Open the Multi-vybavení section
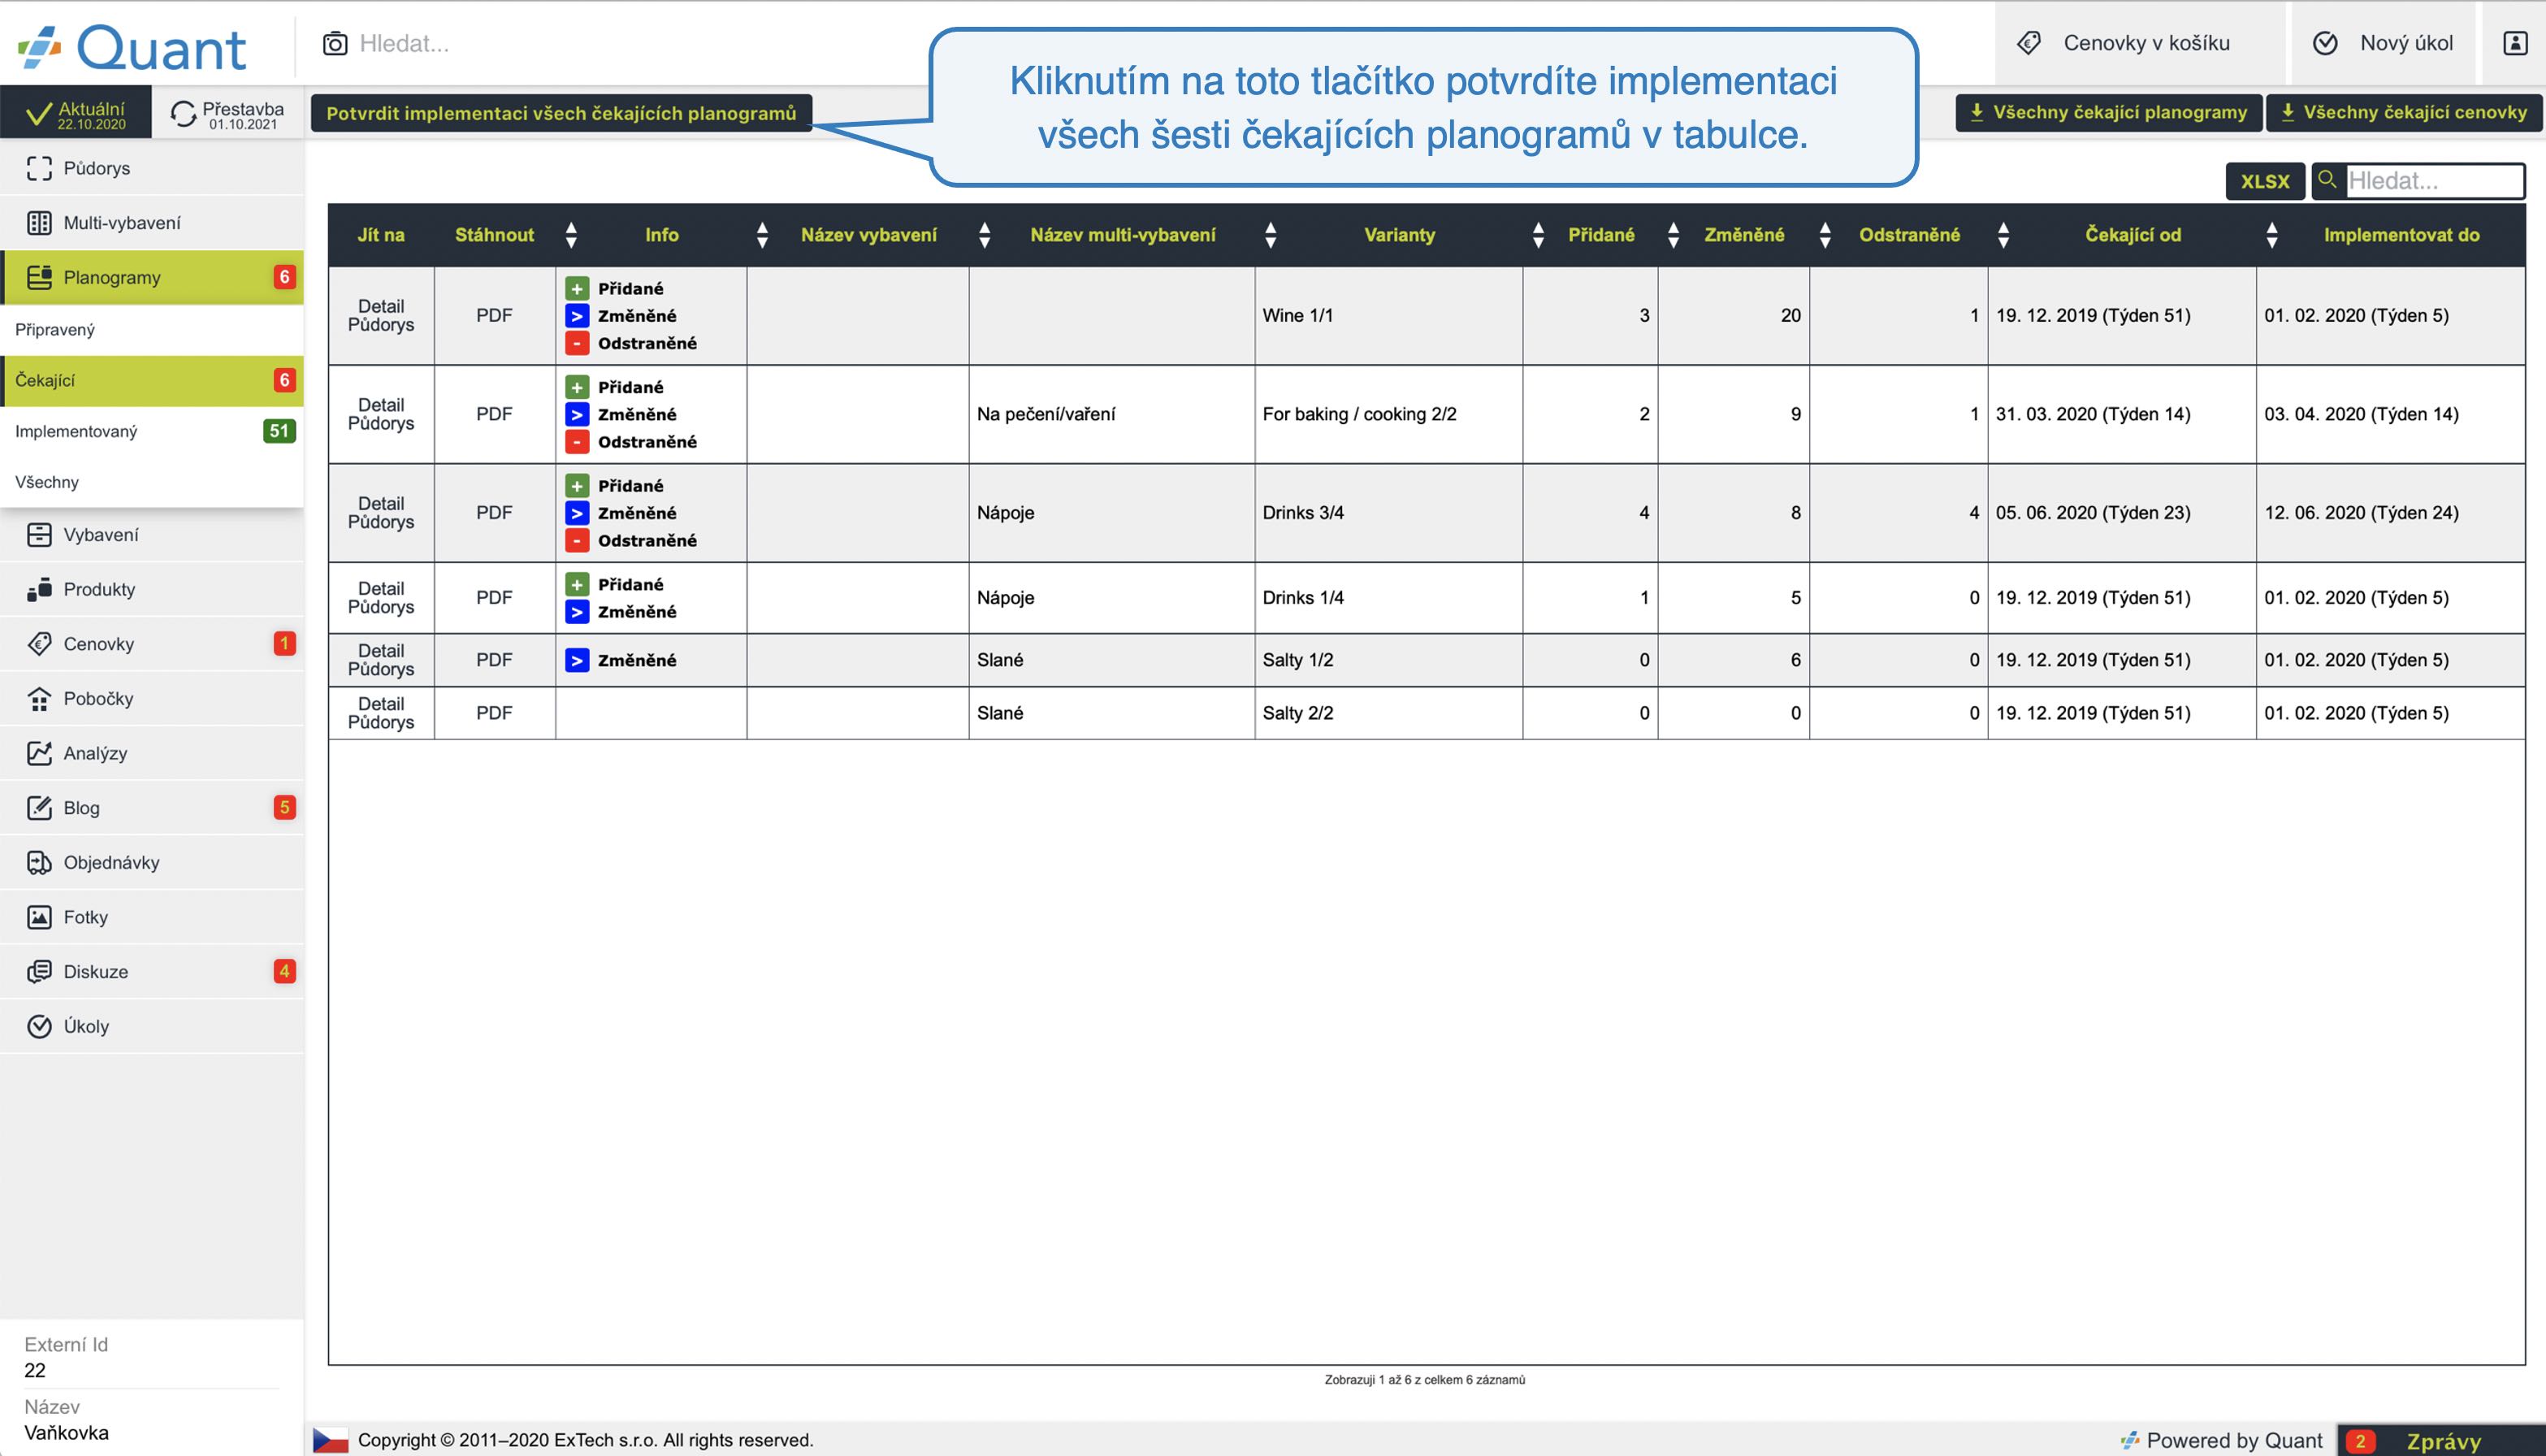This screenshot has width=2546, height=1456. (x=121, y=223)
